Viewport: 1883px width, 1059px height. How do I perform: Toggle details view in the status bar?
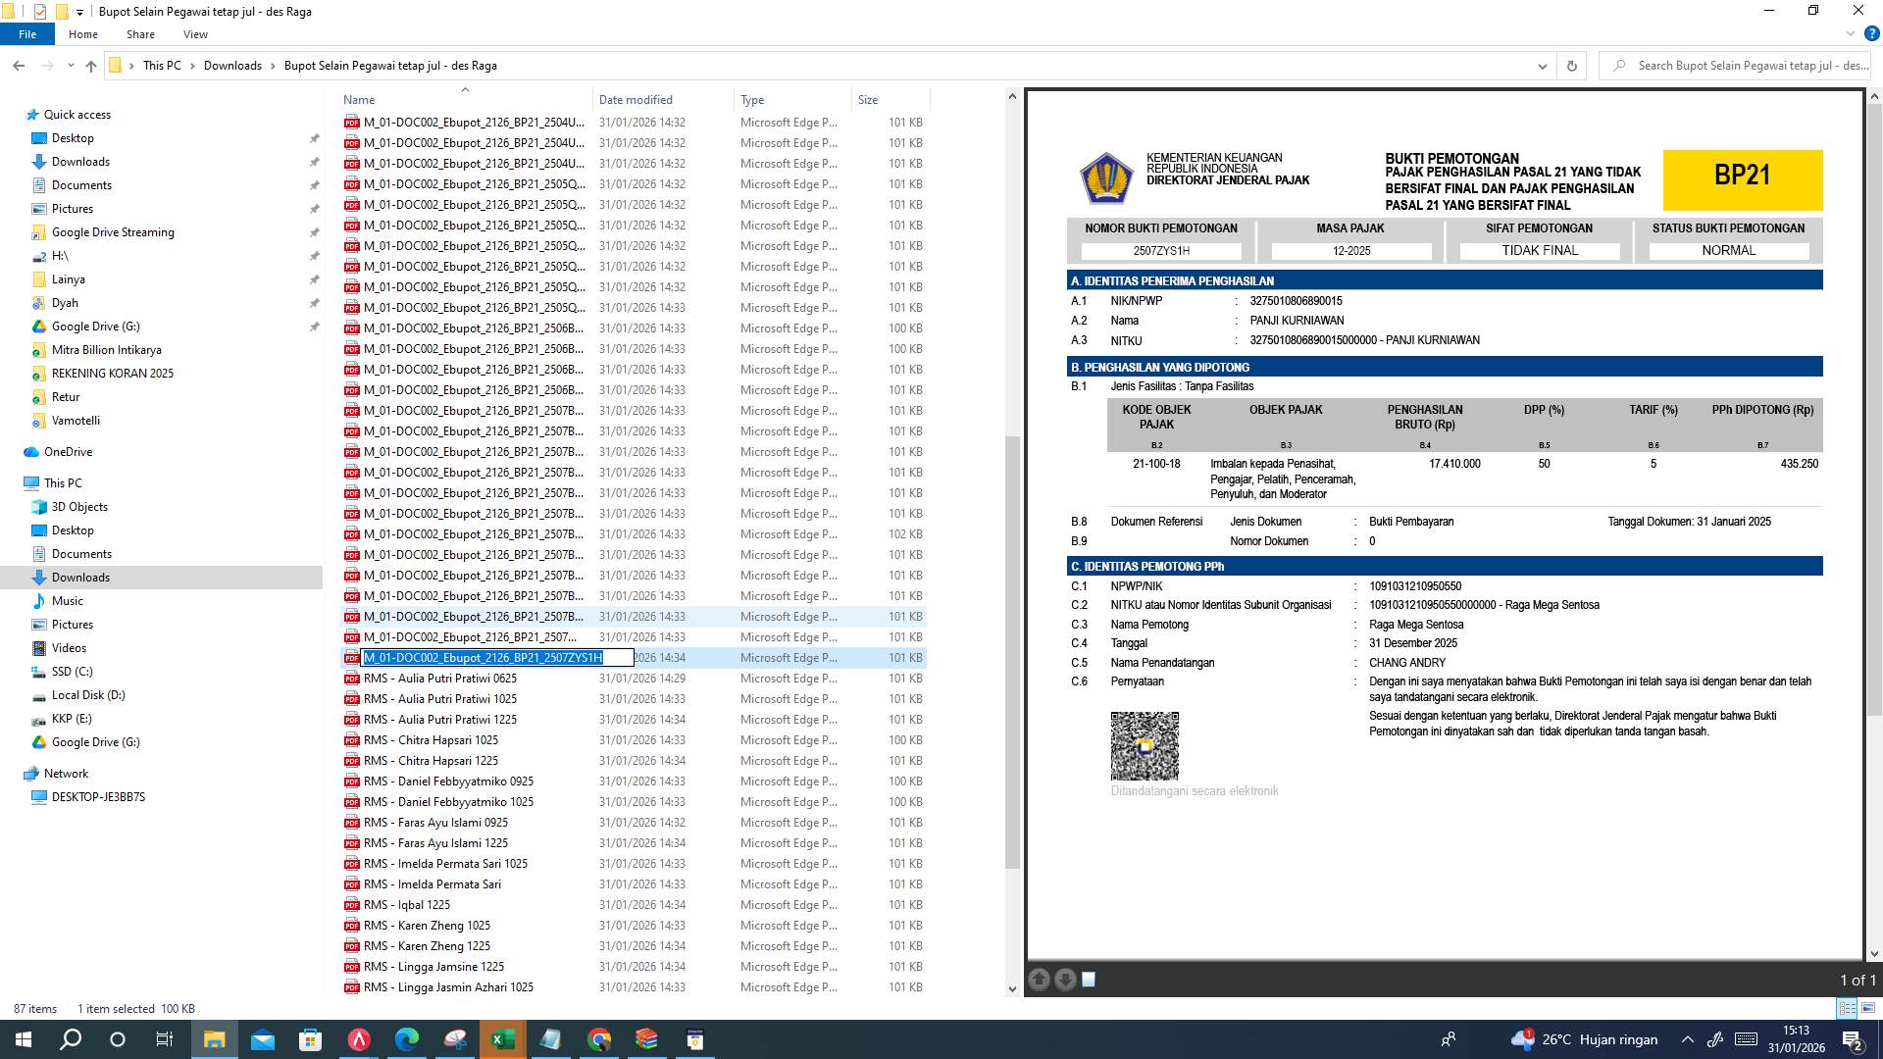click(x=1847, y=1008)
